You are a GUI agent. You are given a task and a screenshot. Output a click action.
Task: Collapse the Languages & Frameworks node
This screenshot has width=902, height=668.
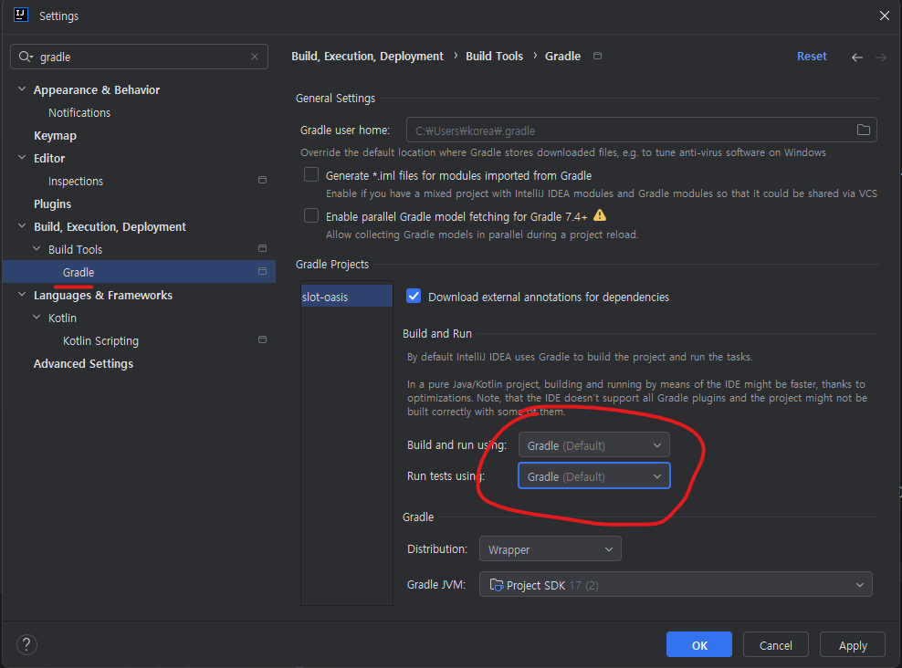(22, 295)
